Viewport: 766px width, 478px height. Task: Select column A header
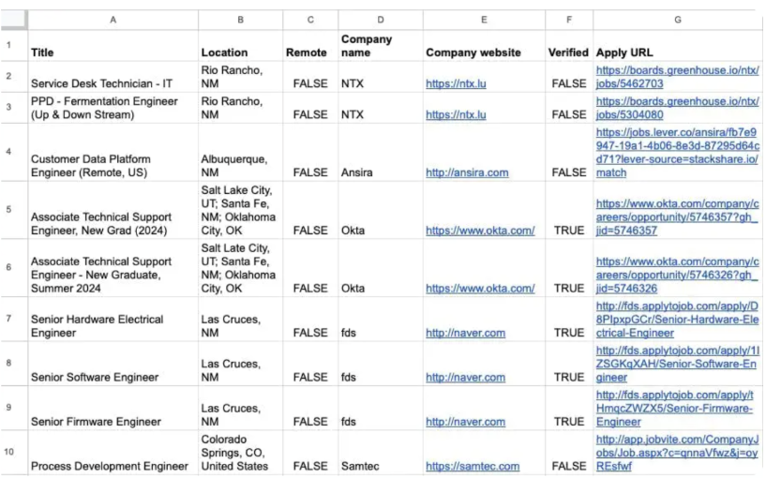coord(113,20)
